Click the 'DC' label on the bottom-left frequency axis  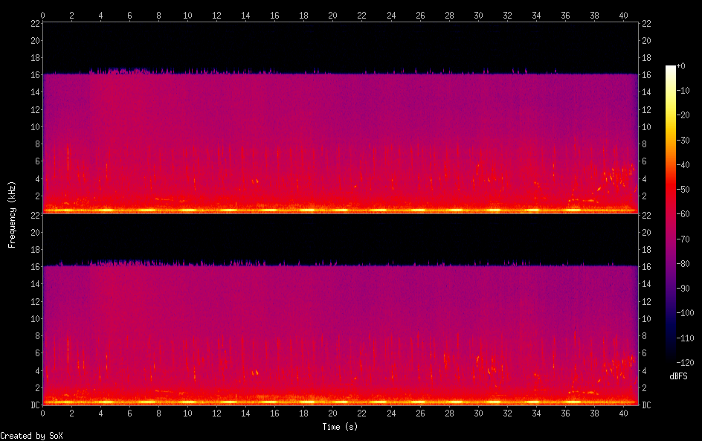pos(33,405)
